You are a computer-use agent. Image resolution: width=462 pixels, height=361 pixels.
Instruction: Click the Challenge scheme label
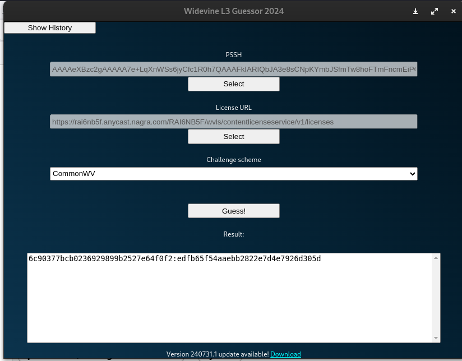[x=234, y=159]
